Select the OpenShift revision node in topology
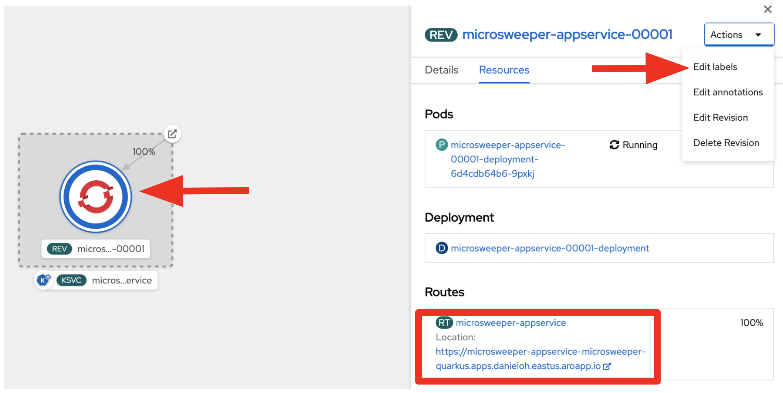This screenshot has height=393, width=783. pyautogui.click(x=96, y=197)
